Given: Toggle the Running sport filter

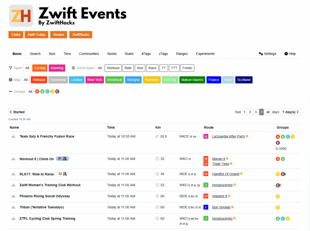Looking at the screenshot, I should pyautogui.click(x=57, y=68).
